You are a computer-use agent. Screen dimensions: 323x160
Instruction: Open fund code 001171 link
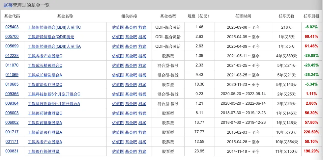(12, 142)
